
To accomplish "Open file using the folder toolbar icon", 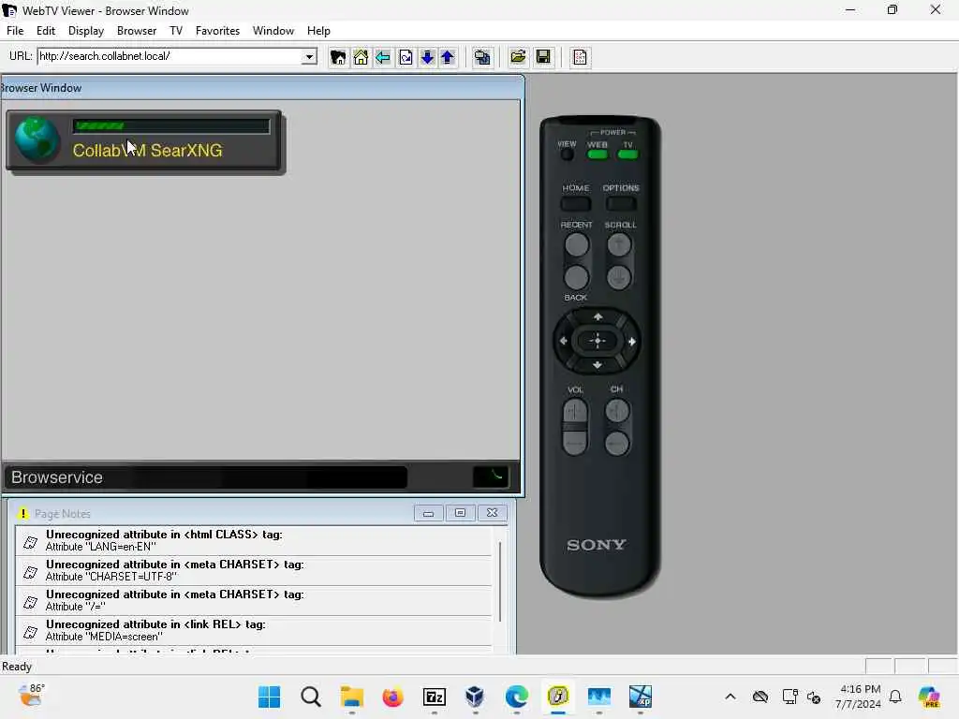I will coord(517,57).
